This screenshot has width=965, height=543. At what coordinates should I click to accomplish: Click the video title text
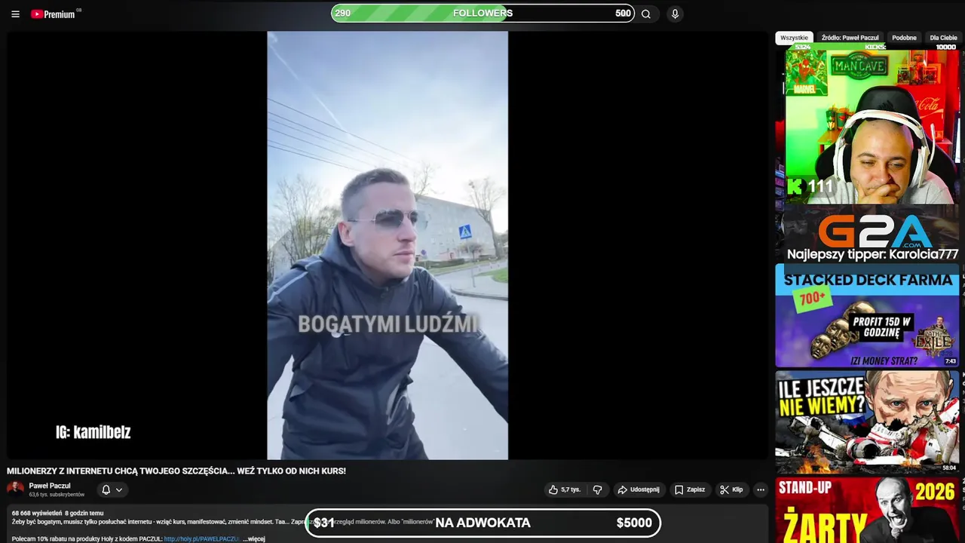(176, 471)
